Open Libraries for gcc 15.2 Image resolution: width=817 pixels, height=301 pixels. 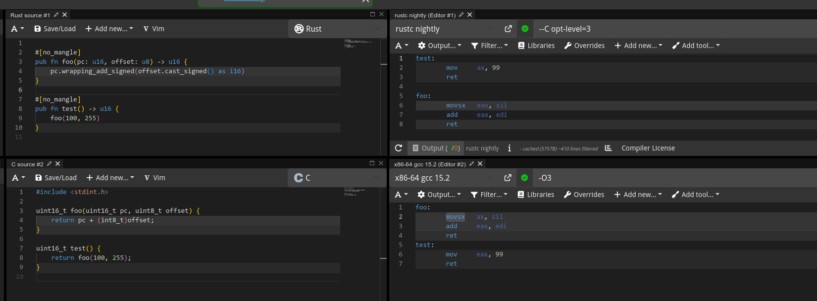click(536, 195)
